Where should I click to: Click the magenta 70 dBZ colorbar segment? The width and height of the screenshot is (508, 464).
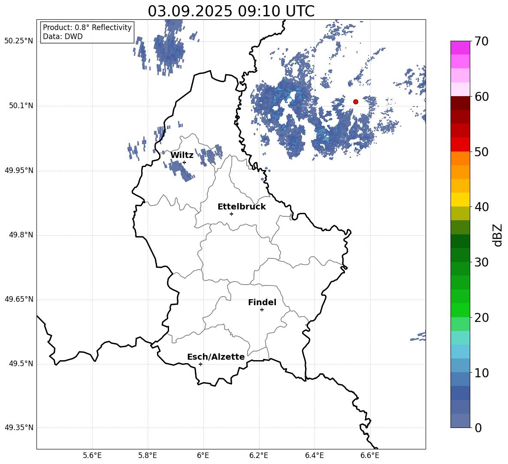[460, 48]
